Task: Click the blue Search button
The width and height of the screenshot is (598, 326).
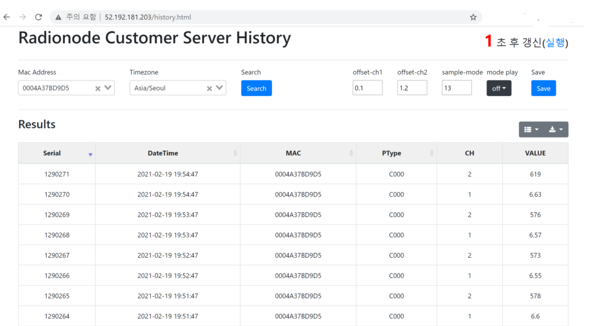Action: (256, 89)
